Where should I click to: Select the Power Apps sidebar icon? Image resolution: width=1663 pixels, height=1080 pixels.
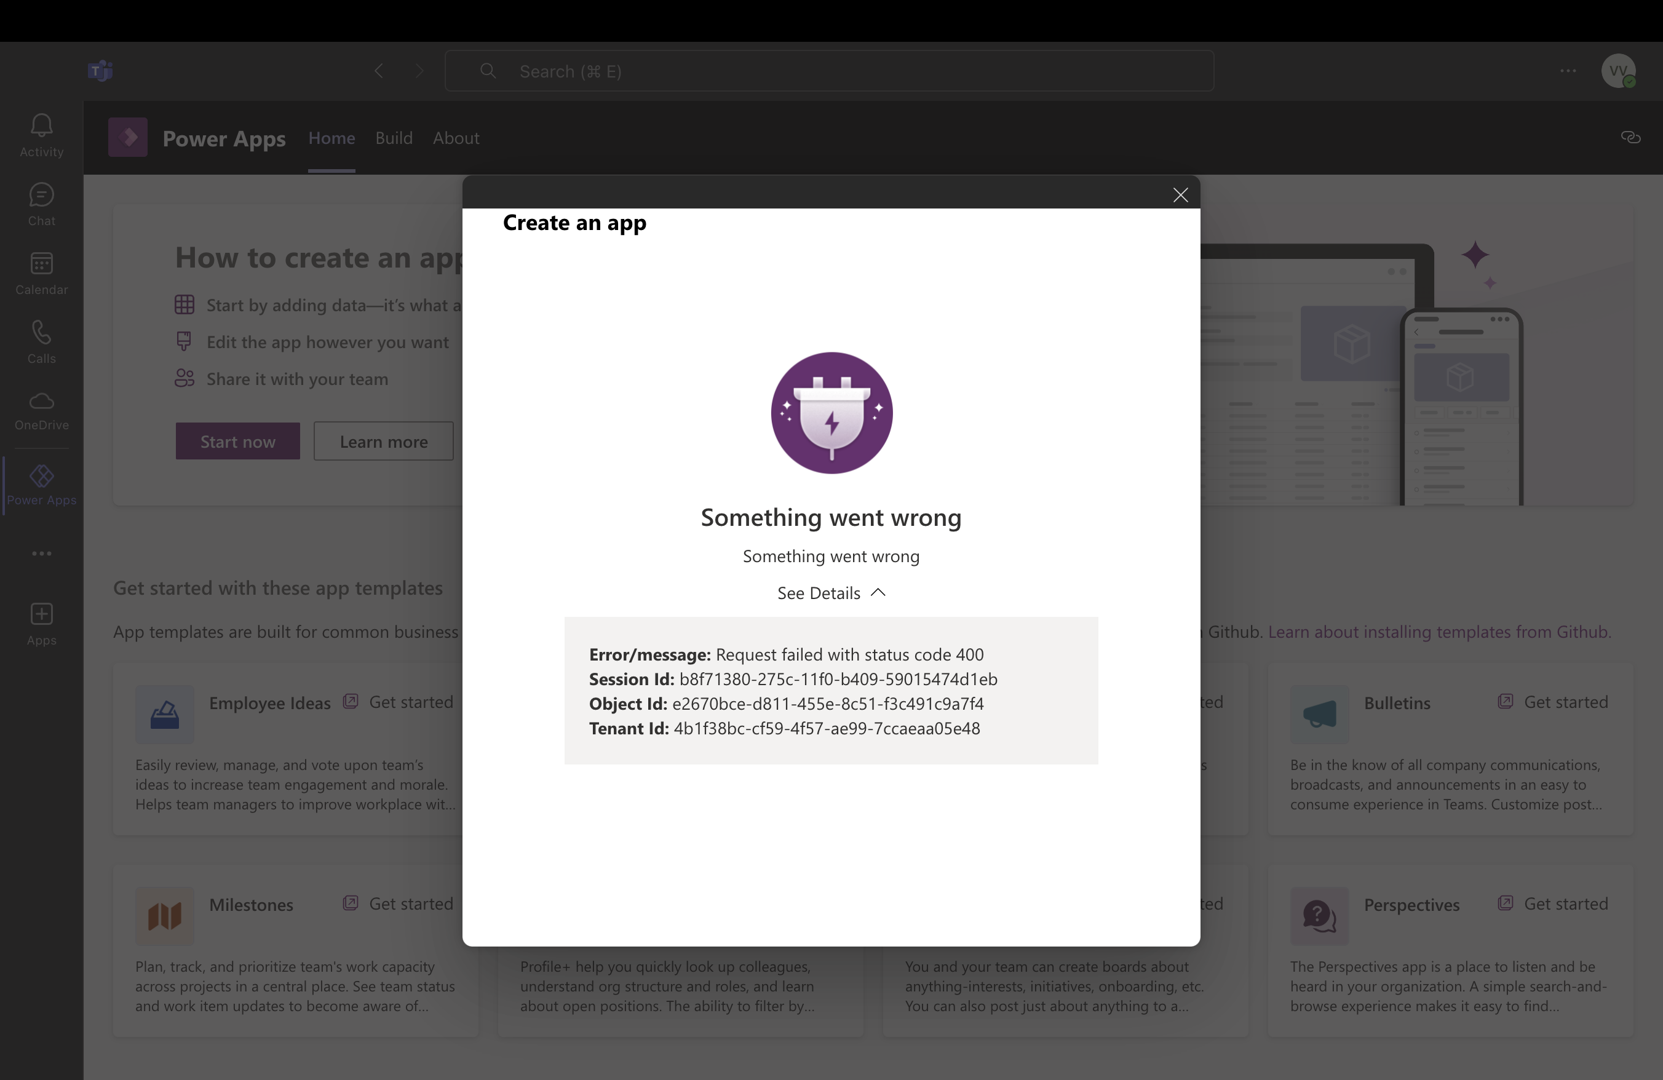point(41,485)
